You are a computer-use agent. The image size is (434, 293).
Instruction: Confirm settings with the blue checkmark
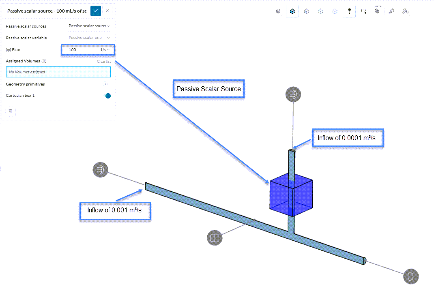96,11
